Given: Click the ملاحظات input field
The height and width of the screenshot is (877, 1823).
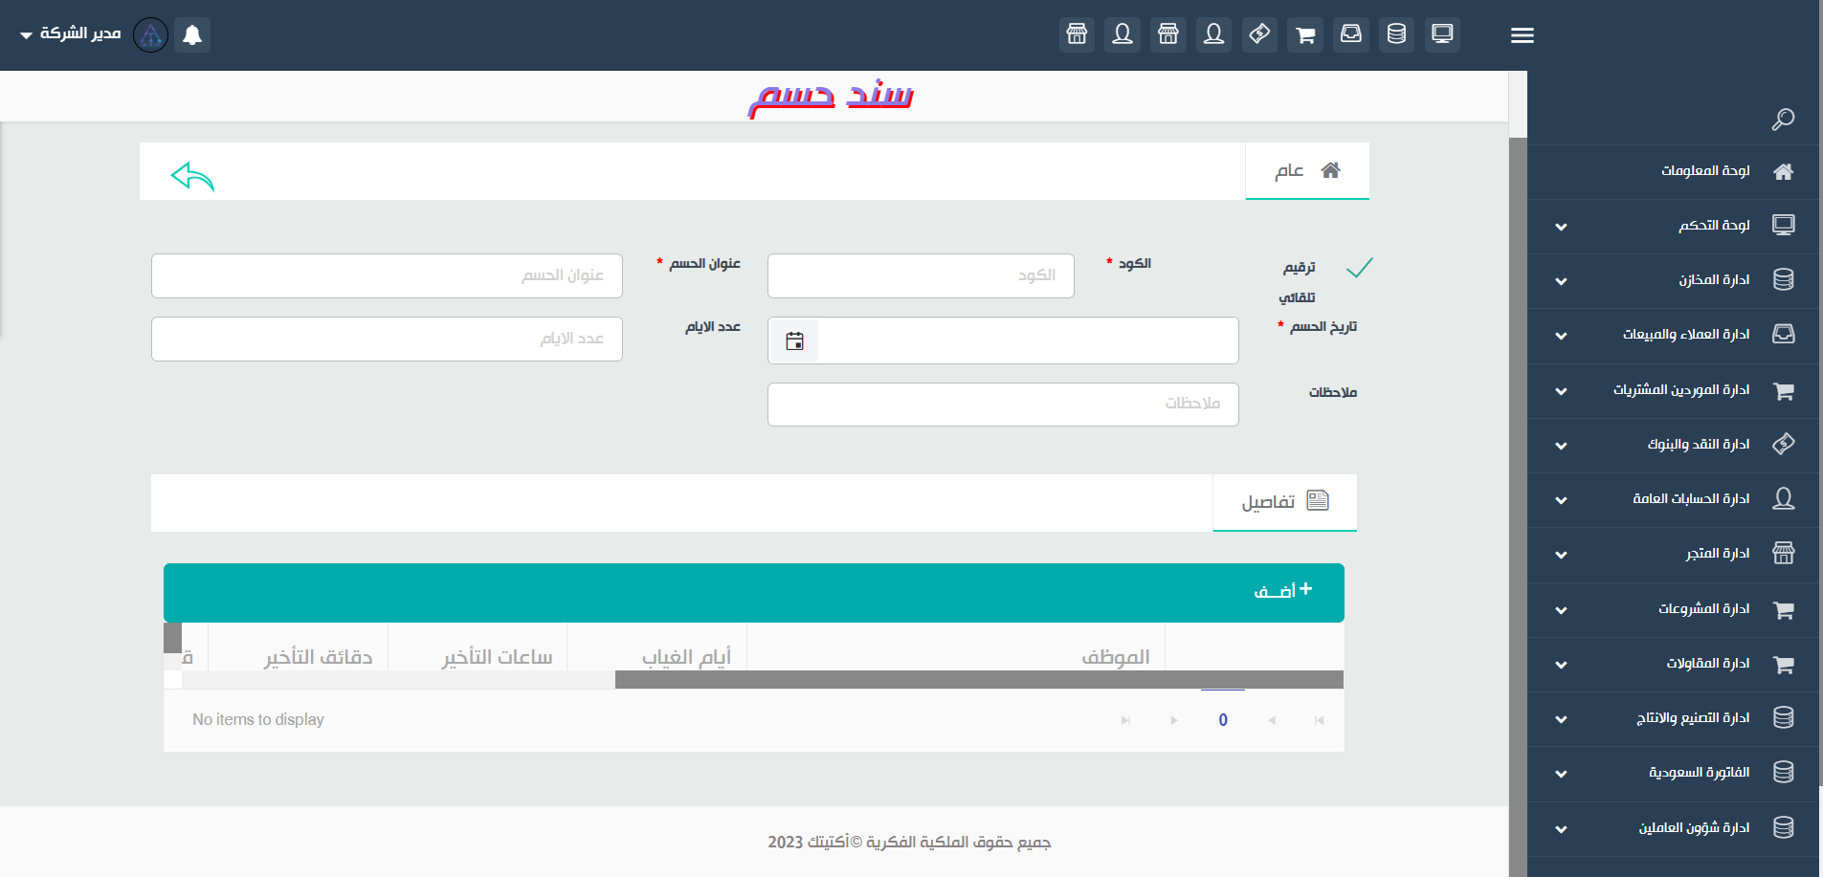Looking at the screenshot, I should pos(1003,404).
